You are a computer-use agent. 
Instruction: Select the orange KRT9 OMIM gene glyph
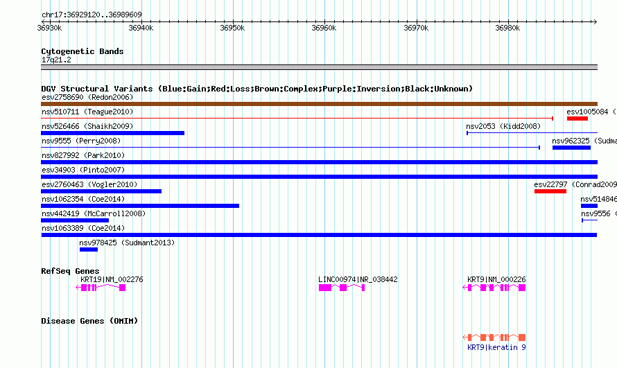(494, 338)
